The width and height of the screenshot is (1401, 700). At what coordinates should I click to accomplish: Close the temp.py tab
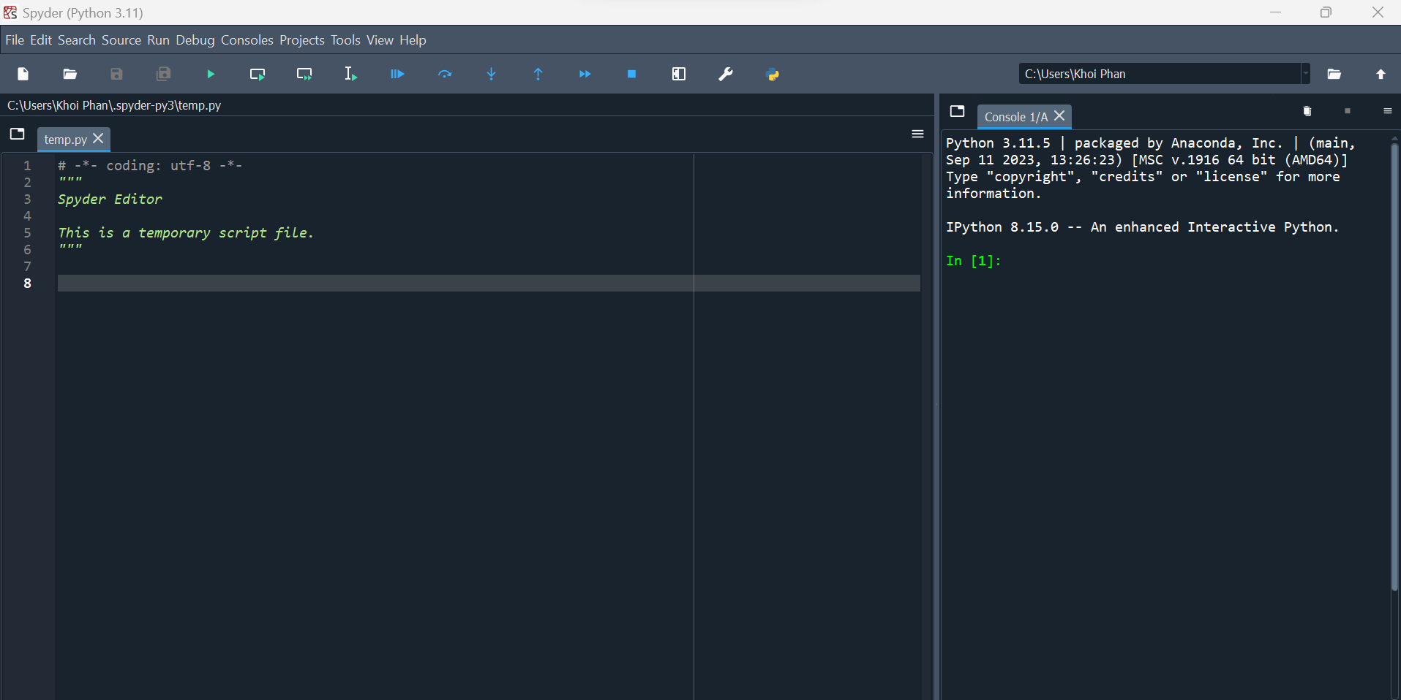coord(99,138)
